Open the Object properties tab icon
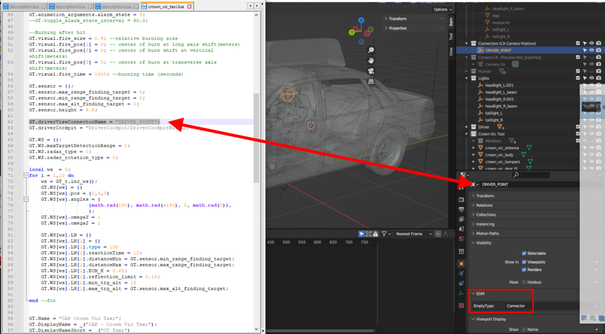 pyautogui.click(x=461, y=264)
